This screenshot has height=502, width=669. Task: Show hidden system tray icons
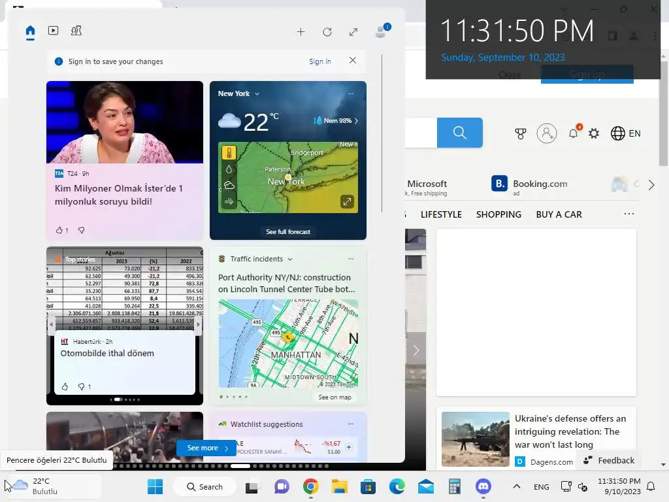517,486
